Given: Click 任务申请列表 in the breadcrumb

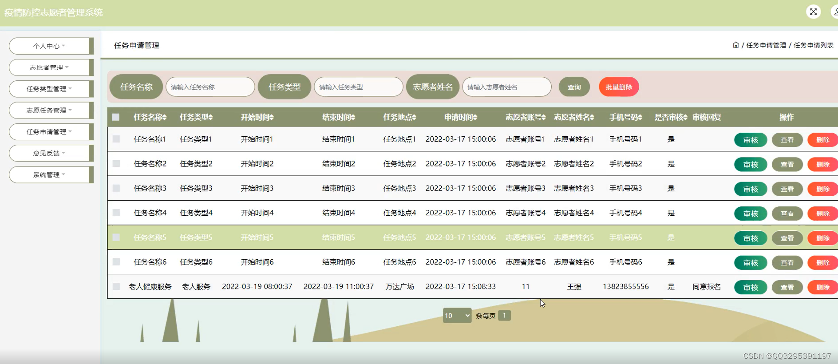Looking at the screenshot, I should point(813,45).
